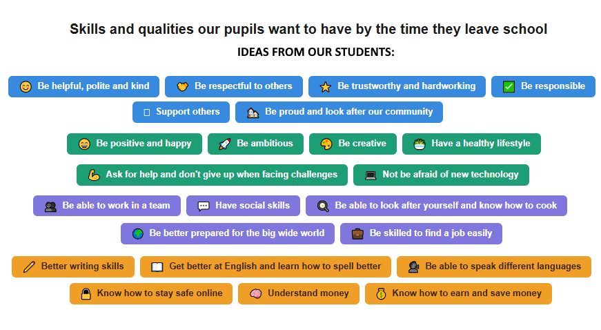This screenshot has height=330, width=601.
Task: Click the green checkmark on 'Be responsible'
Action: 509,87
